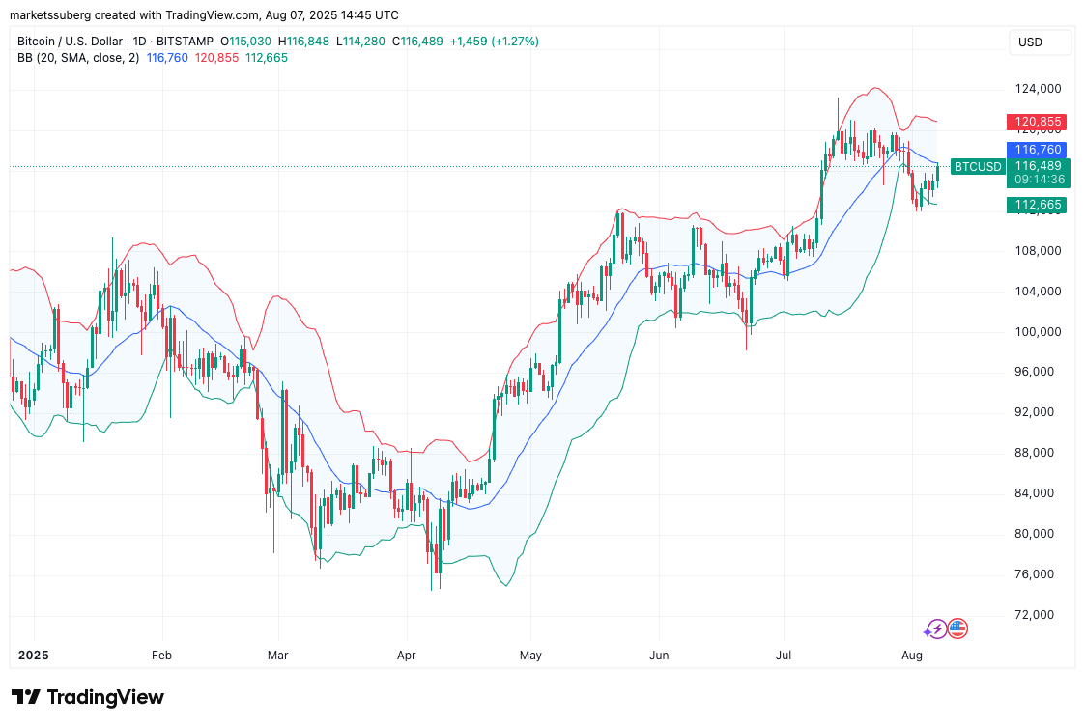Viewport: 1085px width, 726px height.
Task: Click the Aug label on time axis
Action: [912, 655]
